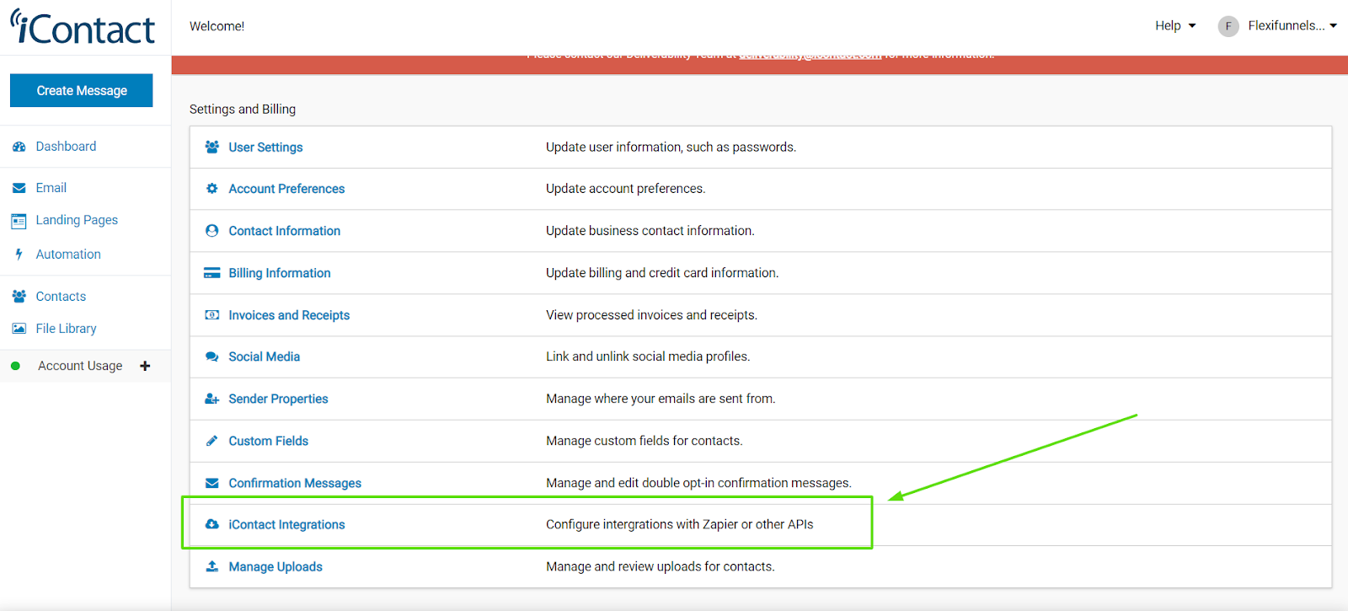Click the round F avatar icon

[1228, 26]
